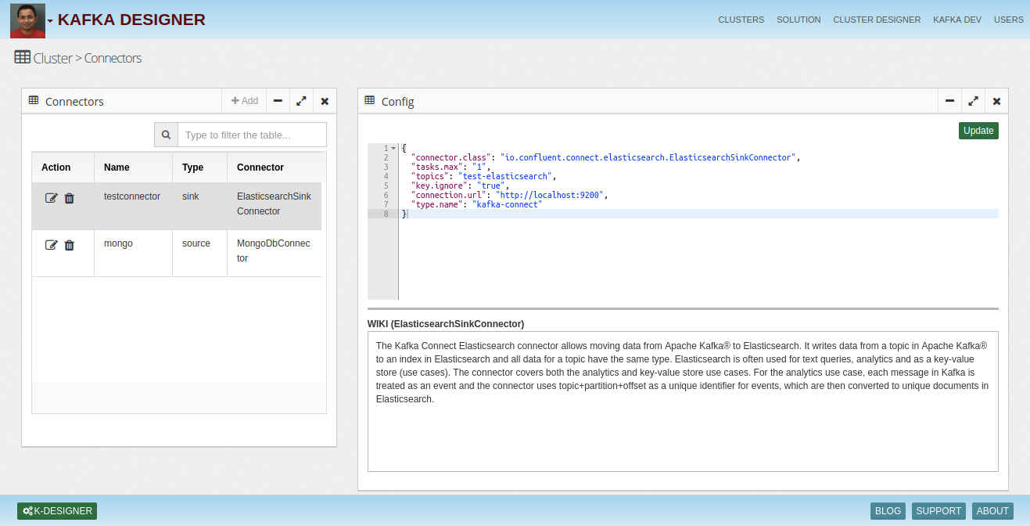The width and height of the screenshot is (1030, 526).
Task: Focus the table filter field
Action: coord(252,135)
